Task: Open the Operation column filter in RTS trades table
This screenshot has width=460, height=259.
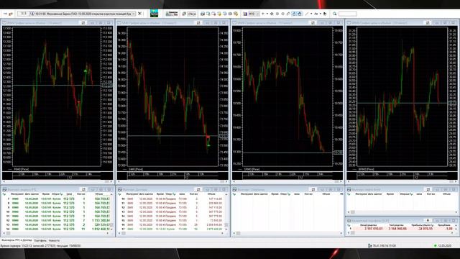Action: click(61, 194)
